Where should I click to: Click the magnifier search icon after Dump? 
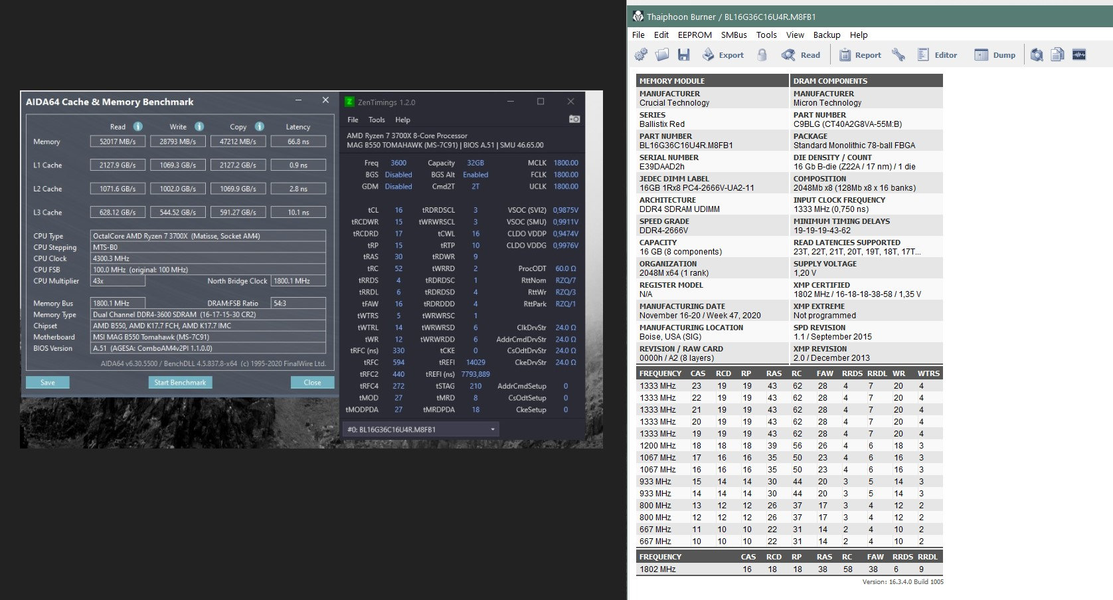pyautogui.click(x=1037, y=55)
